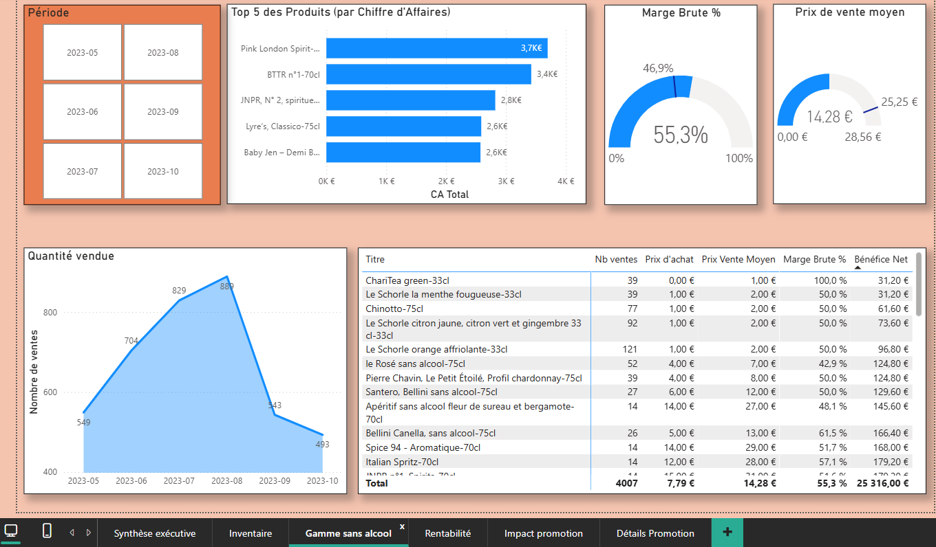936x547 pixels.
Task: Open the Synthèse exécutive tab
Action: [154, 533]
